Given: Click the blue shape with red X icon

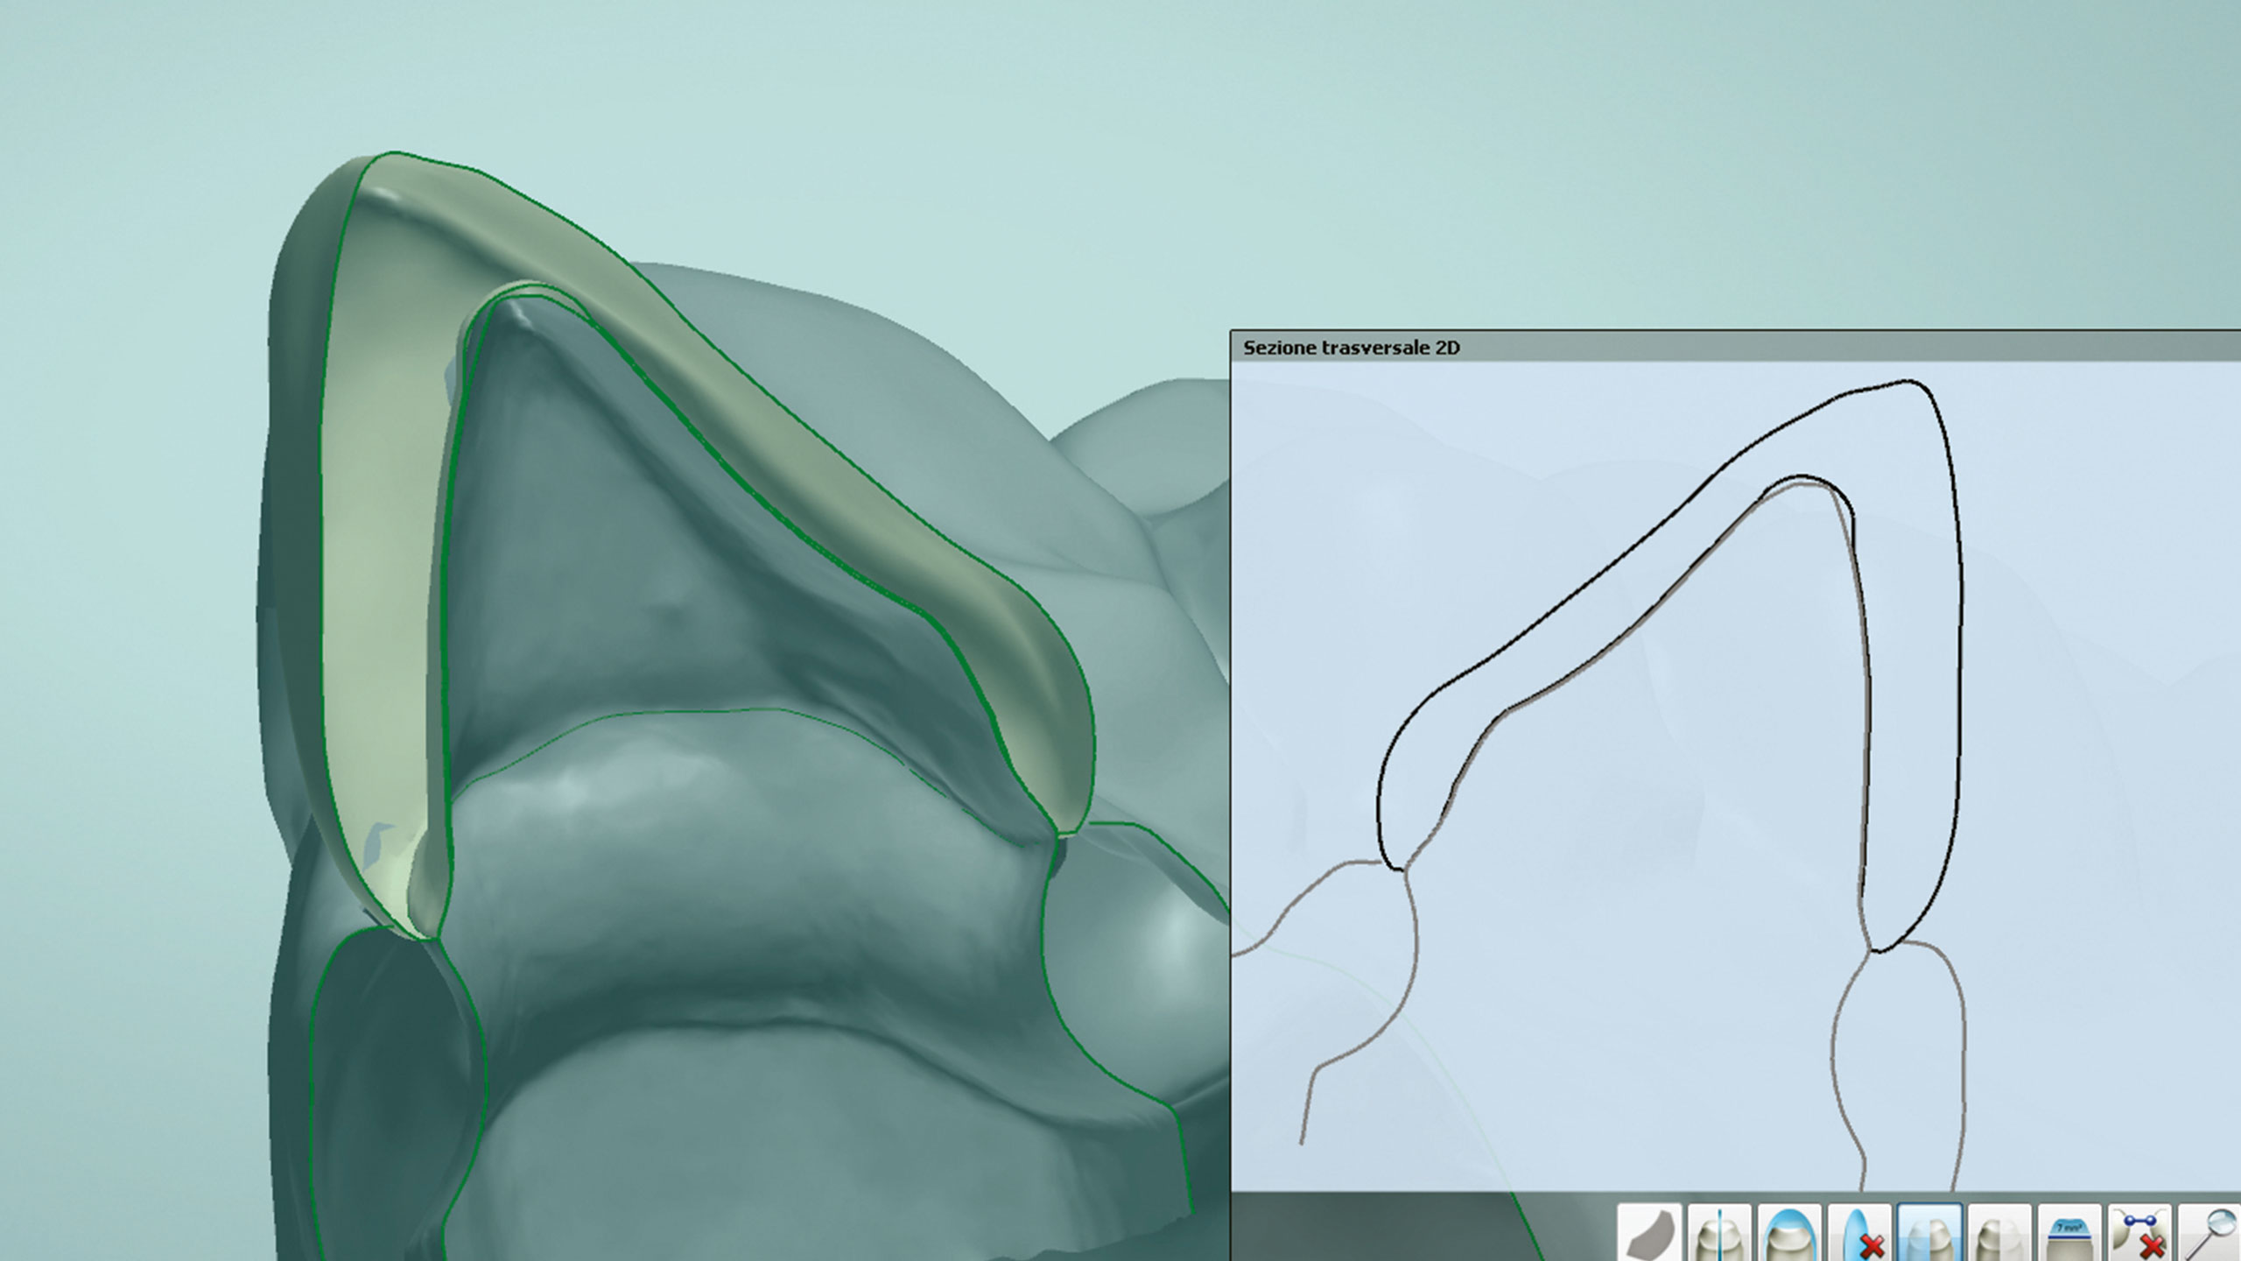Looking at the screenshot, I should click(x=1859, y=1234).
